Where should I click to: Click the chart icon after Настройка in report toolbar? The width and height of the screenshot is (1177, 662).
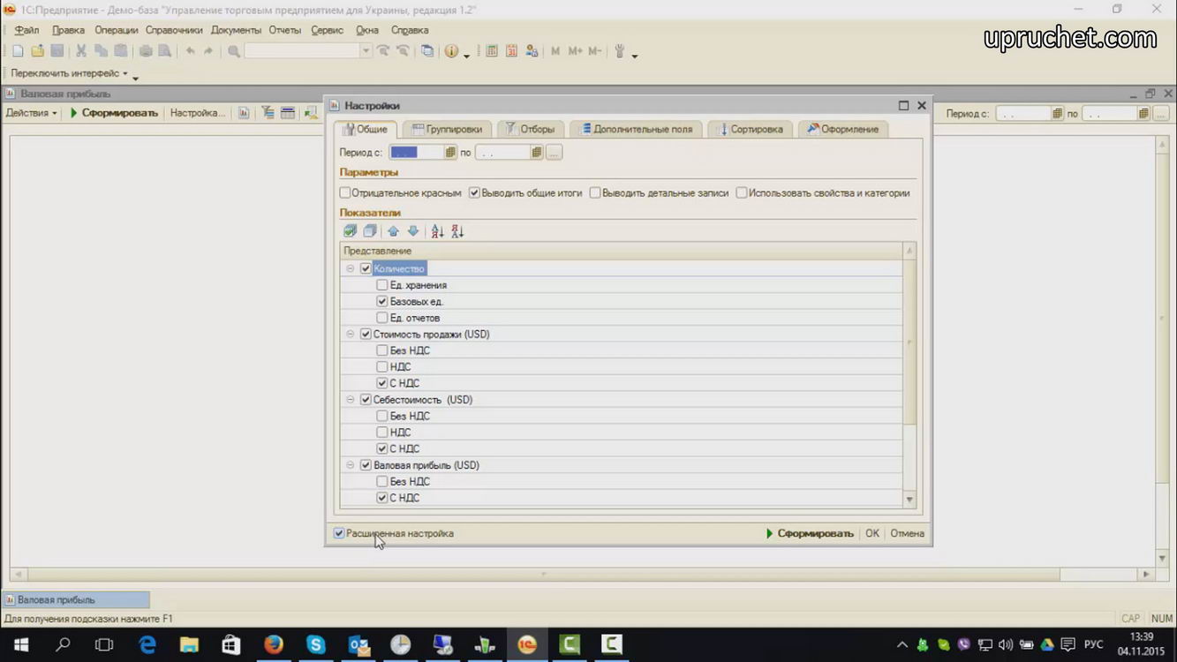click(244, 113)
